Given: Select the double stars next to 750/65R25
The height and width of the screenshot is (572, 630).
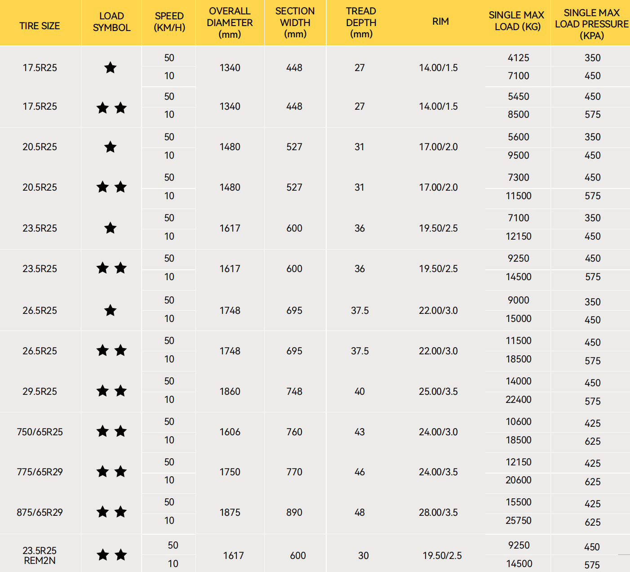Looking at the screenshot, I should [x=111, y=431].
